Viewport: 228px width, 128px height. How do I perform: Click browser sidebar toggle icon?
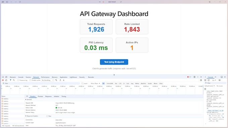point(7,2)
